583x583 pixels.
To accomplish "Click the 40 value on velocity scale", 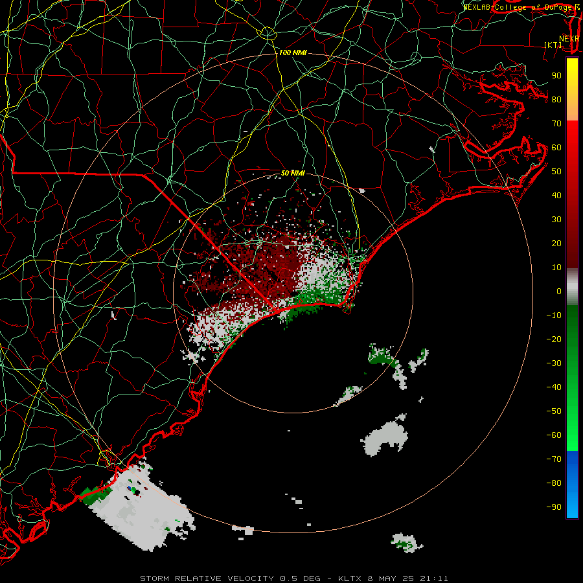I will pos(556,196).
